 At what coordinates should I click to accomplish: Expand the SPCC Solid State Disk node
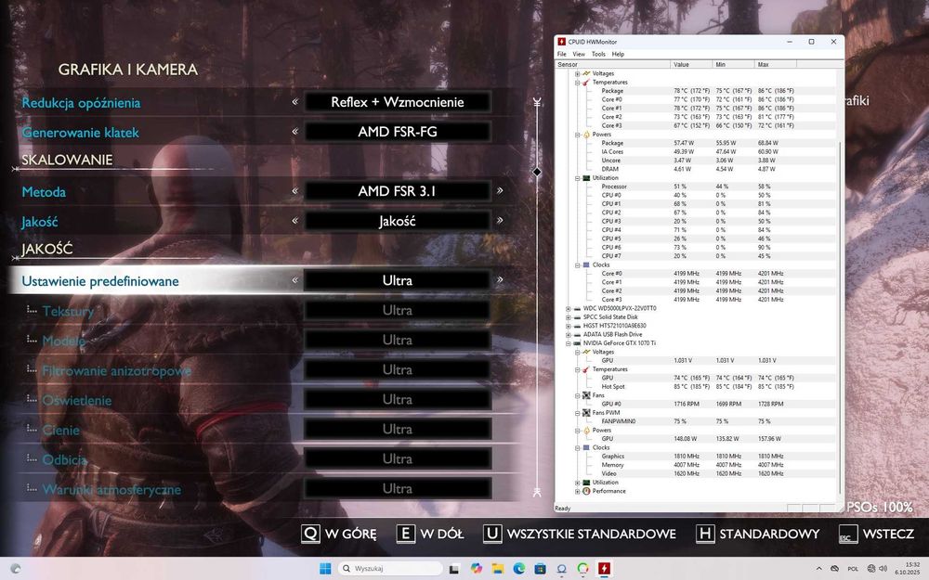point(569,317)
